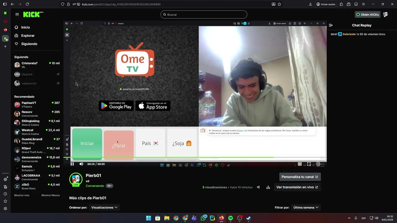Open the Windows Start menu
This screenshot has width=397, height=223.
coord(149,218)
